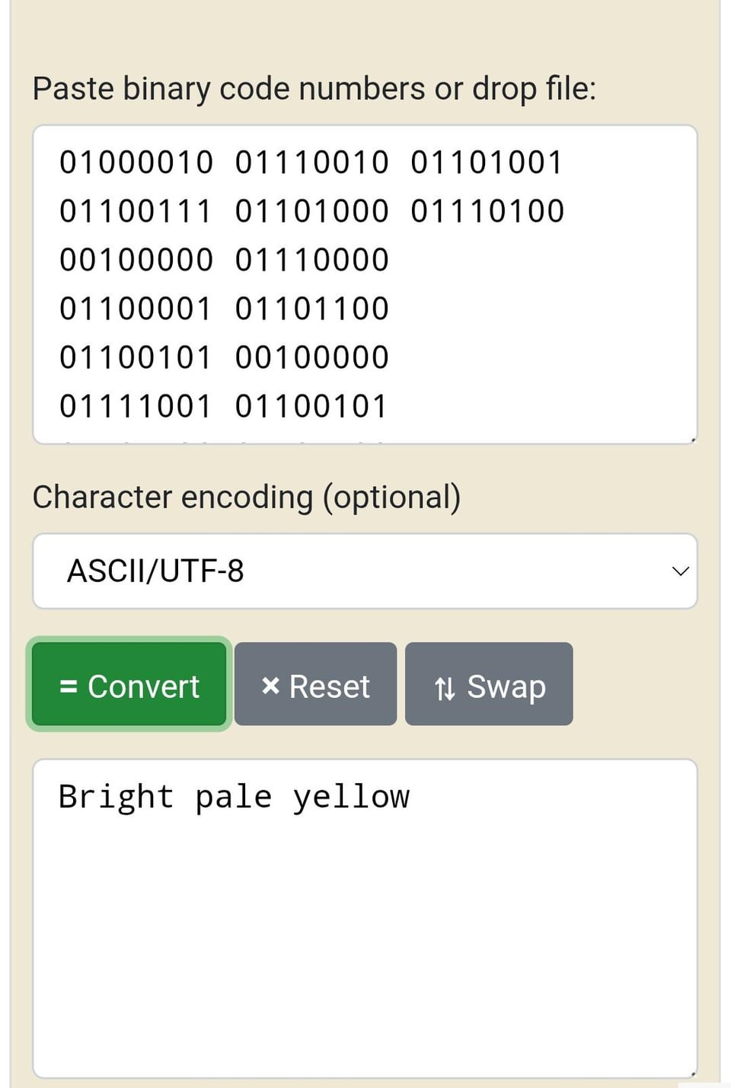Click the 01110100 binary group
Viewport: 731px width, 1088px height.
[x=487, y=211]
